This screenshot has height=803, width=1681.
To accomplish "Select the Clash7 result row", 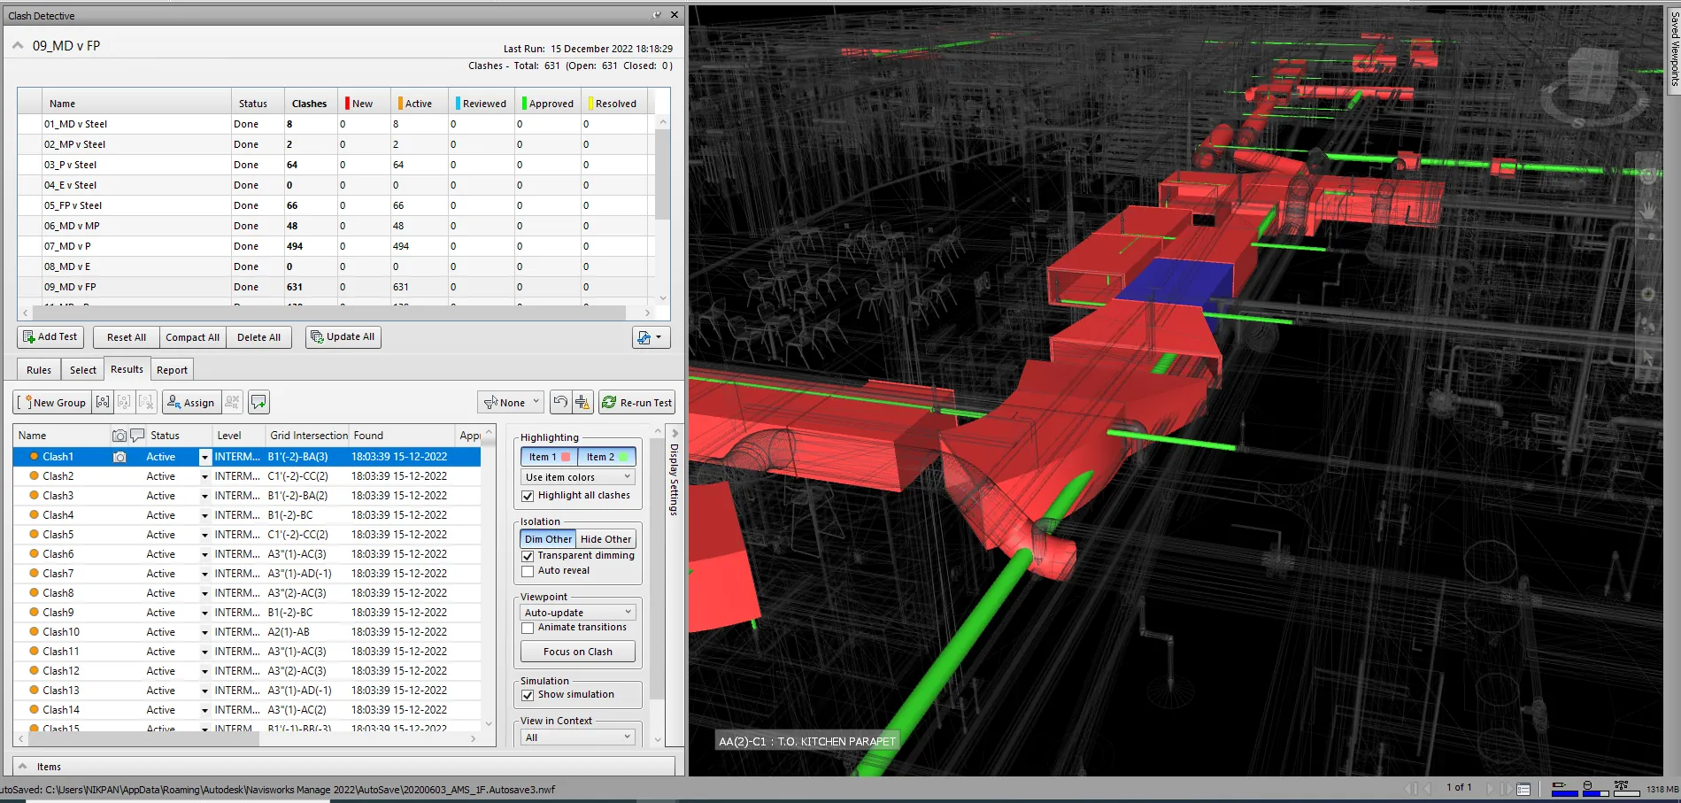I will (58, 574).
